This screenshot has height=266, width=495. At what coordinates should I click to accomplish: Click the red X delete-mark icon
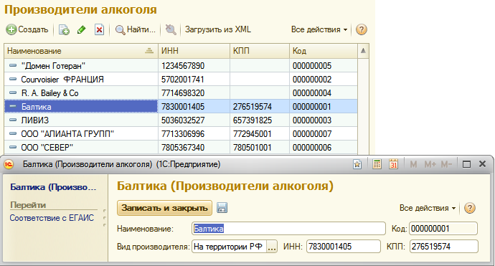point(99,29)
